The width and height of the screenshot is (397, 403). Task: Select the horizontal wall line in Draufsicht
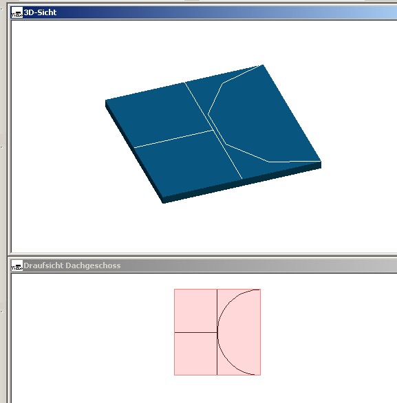click(x=195, y=332)
